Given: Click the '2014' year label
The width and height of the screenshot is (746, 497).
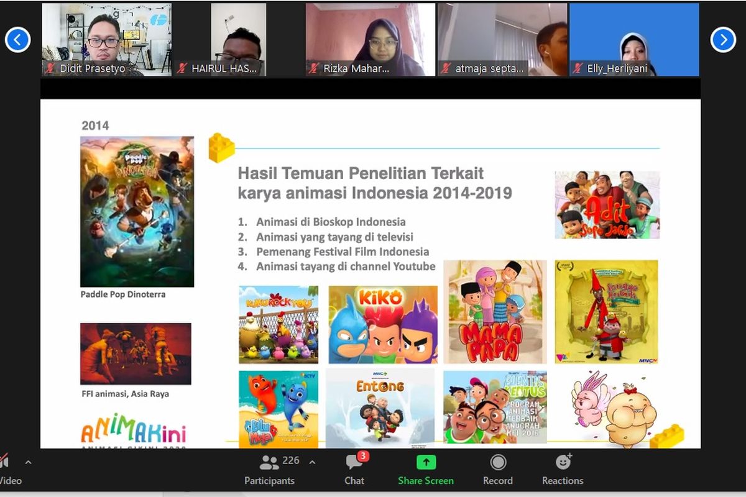Looking at the screenshot, I should click(95, 125).
